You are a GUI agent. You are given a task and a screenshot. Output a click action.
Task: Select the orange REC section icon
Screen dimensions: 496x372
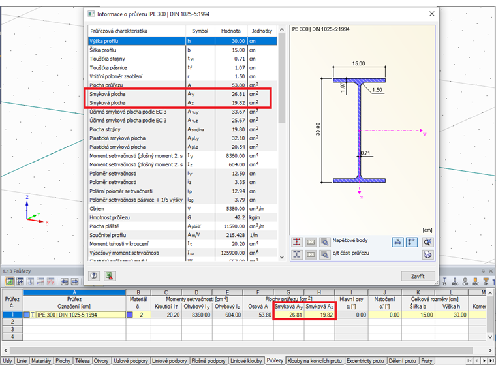pos(475,281)
